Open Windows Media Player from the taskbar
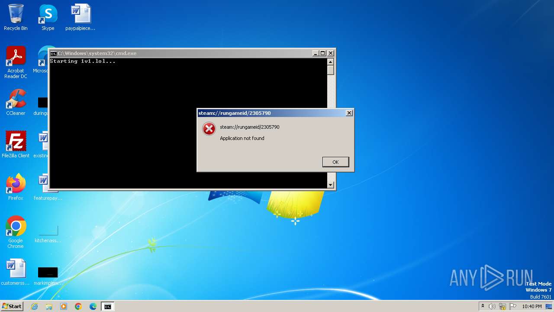The width and height of the screenshot is (554, 312). (64, 306)
